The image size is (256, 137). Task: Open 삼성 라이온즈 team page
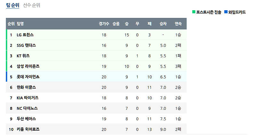point(28,66)
